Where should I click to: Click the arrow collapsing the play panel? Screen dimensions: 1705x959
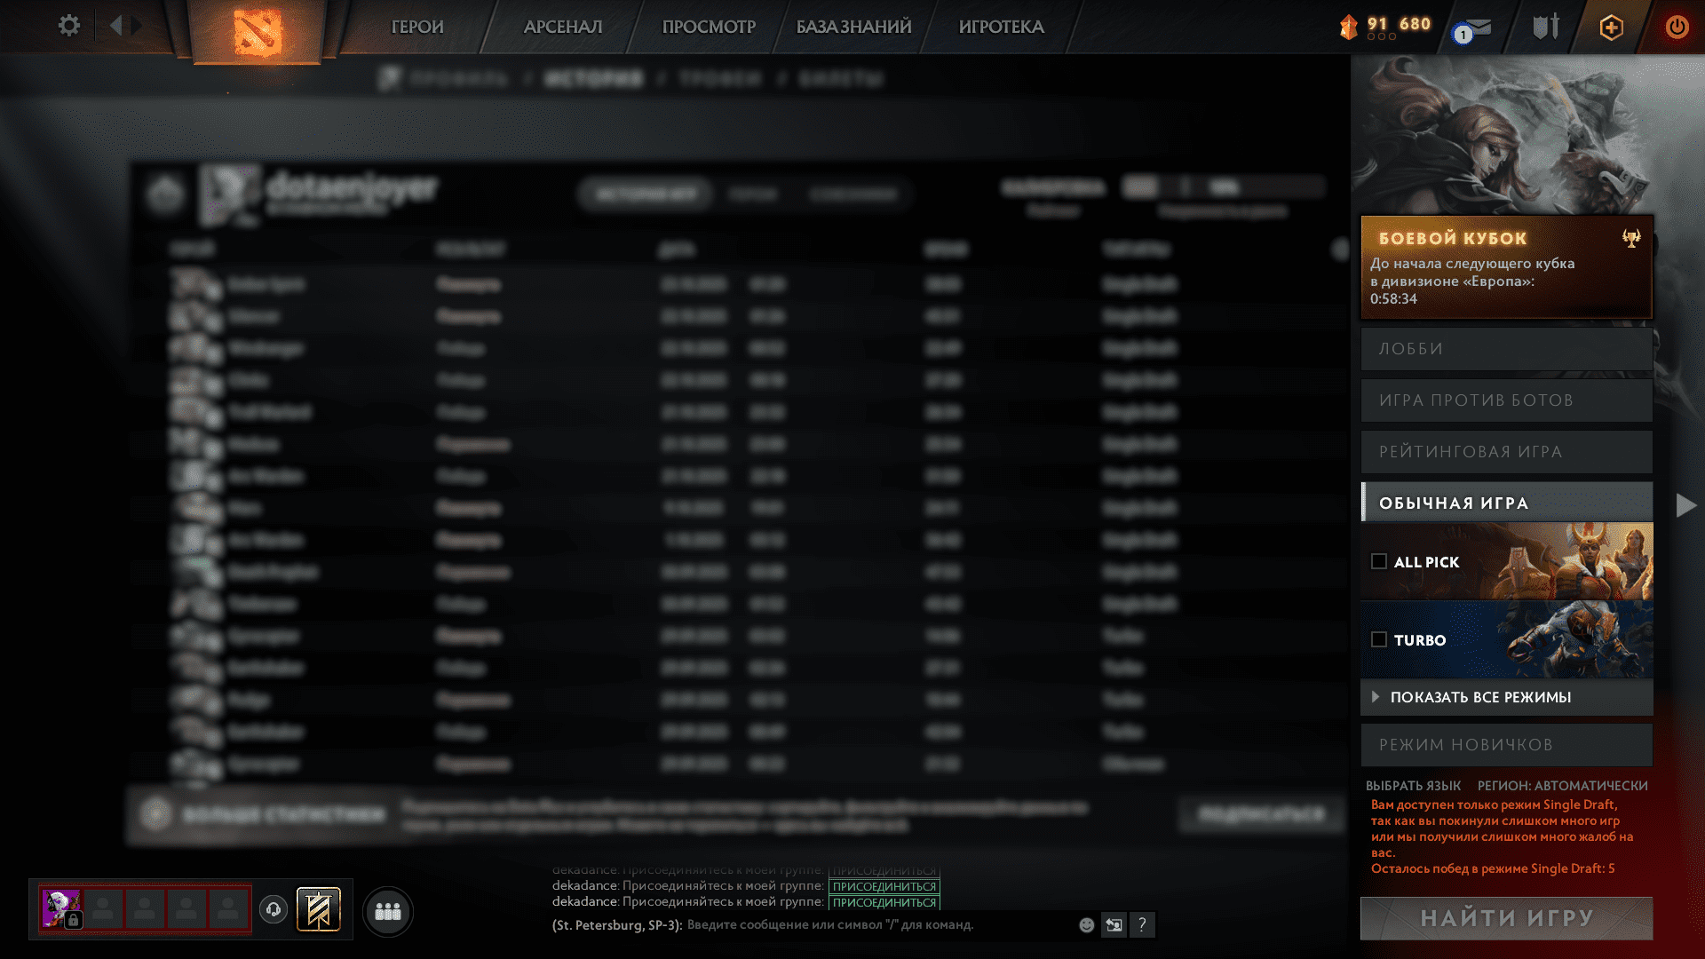click(1685, 505)
